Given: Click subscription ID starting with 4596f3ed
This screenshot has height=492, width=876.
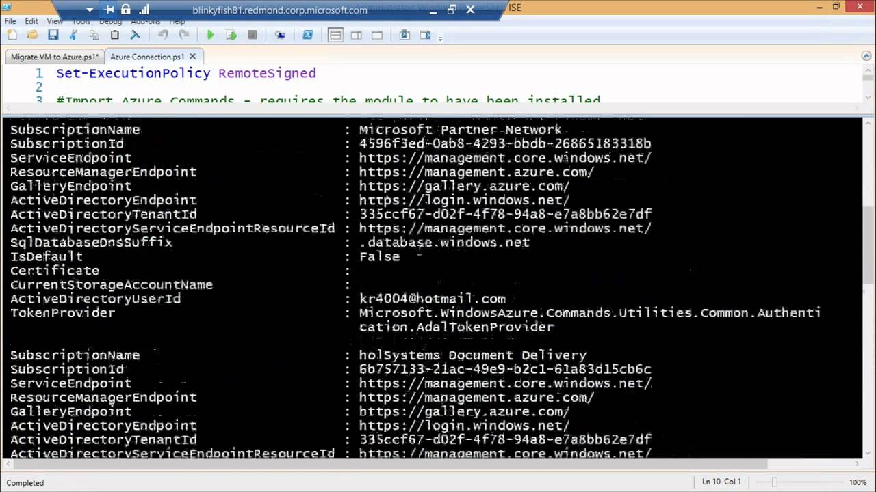Looking at the screenshot, I should pyautogui.click(x=505, y=143).
